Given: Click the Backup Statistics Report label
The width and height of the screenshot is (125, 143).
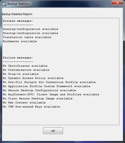Looking at the screenshot, I should click(17, 14).
